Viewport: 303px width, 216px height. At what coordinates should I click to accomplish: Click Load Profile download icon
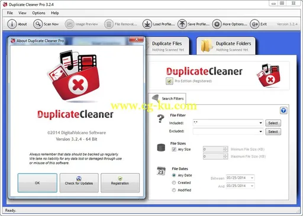tap(147, 24)
